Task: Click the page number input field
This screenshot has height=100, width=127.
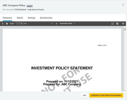Action: (19, 23)
